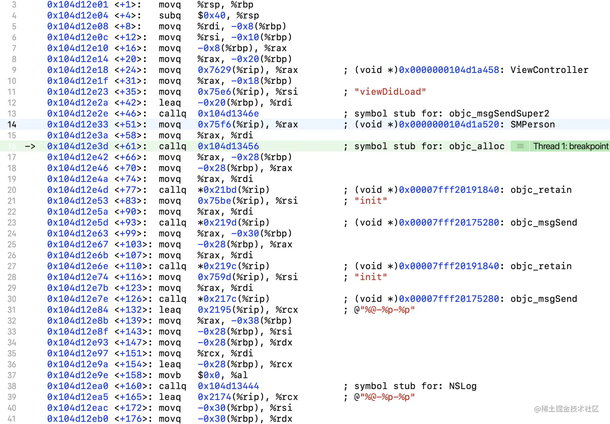Click the breakpoint options hamburger icon
The height and width of the screenshot is (424, 610).
tap(520, 146)
